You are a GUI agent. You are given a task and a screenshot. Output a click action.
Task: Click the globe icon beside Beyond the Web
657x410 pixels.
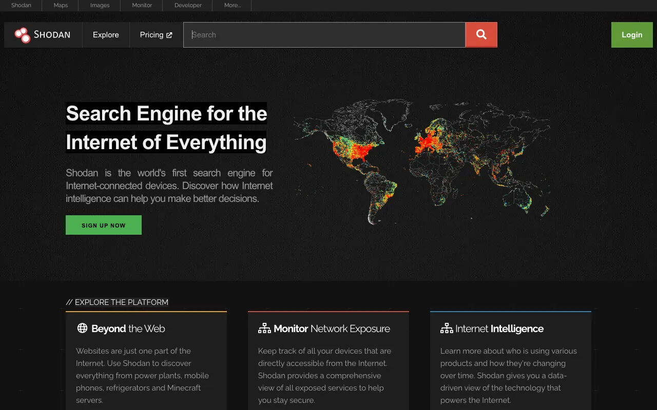pyautogui.click(x=82, y=328)
